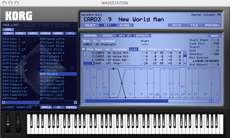Click the speaker icon beside Step header

83,49
